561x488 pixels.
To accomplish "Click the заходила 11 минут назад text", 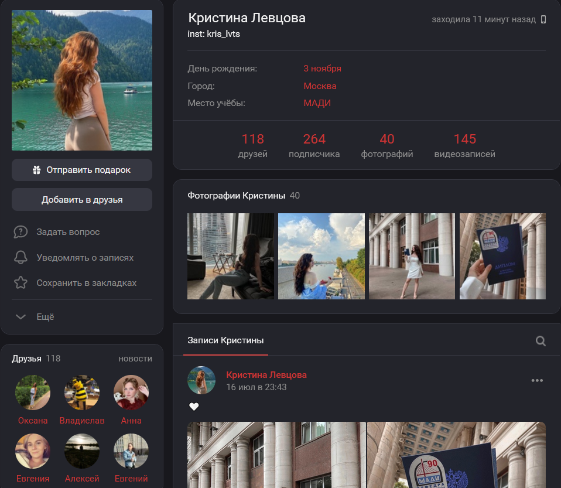I will tap(484, 19).
